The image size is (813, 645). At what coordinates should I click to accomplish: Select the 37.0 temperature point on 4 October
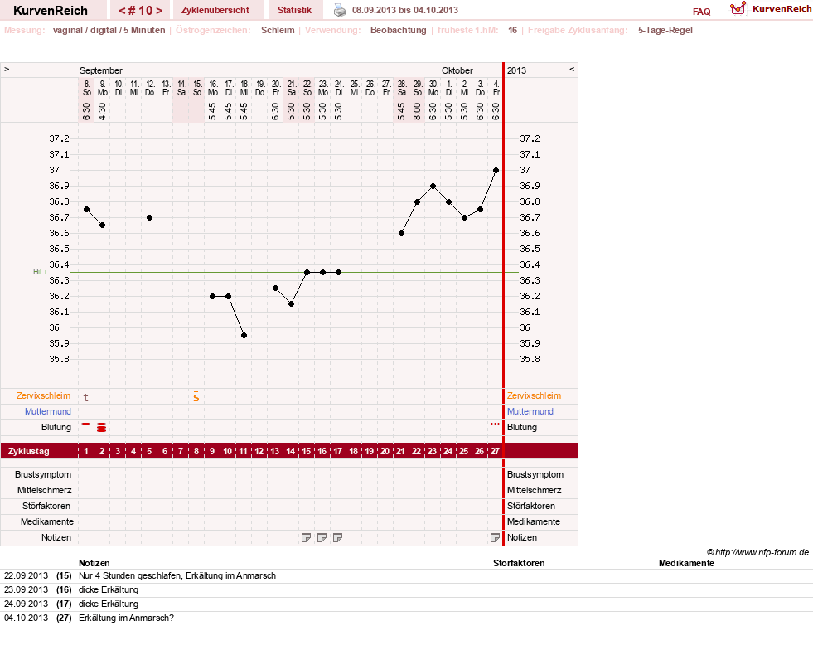(x=496, y=170)
